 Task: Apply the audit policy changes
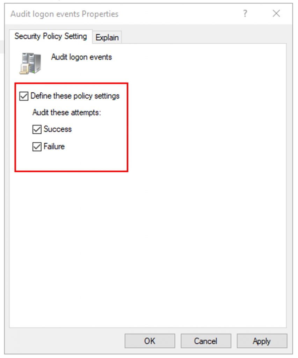point(262,341)
